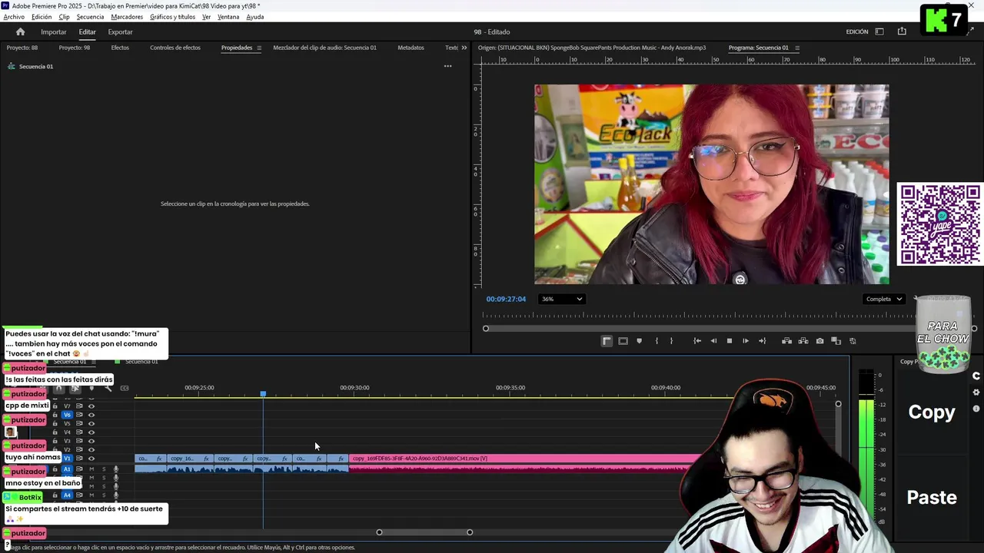984x553 pixels.
Task: Lock track V4
Action: pos(55,432)
